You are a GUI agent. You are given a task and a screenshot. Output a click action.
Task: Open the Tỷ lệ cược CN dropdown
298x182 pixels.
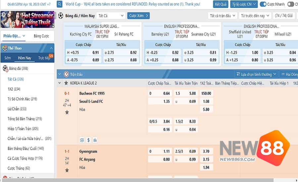click(243, 4)
